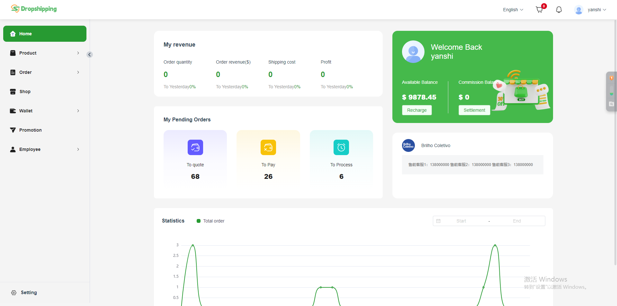617x306 pixels.
Task: Click the Start date input field
Action: point(461,221)
